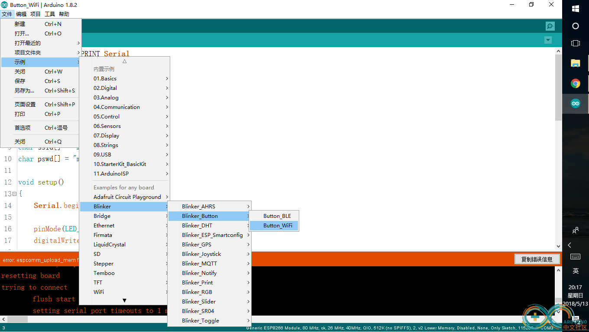589x332 pixels.
Task: Choose 打印 menu entry
Action: (41, 114)
